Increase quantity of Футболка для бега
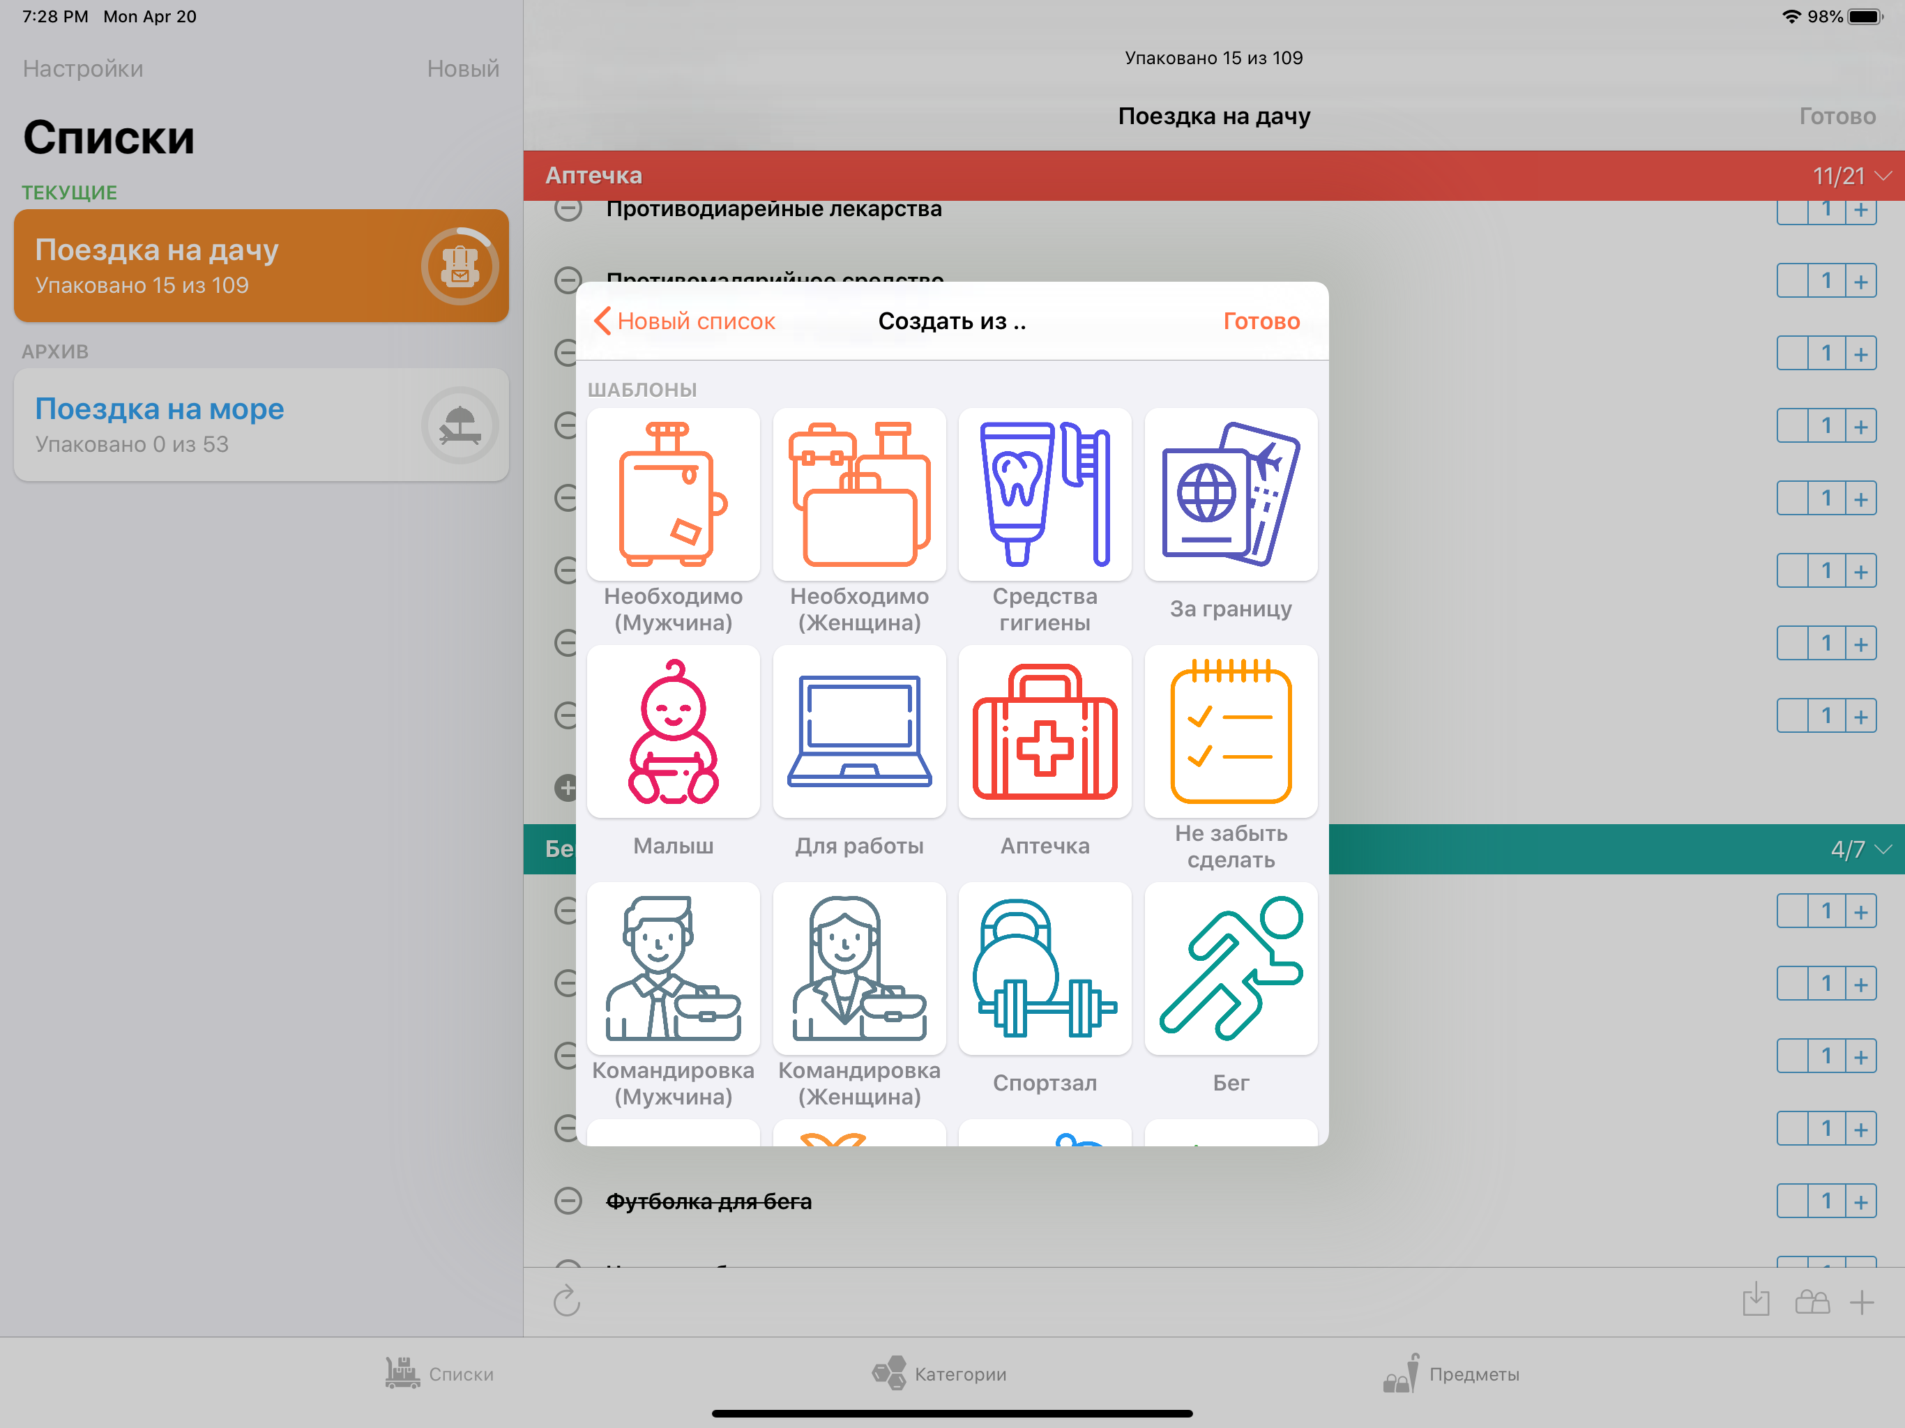The width and height of the screenshot is (1905, 1428). (x=1861, y=1201)
